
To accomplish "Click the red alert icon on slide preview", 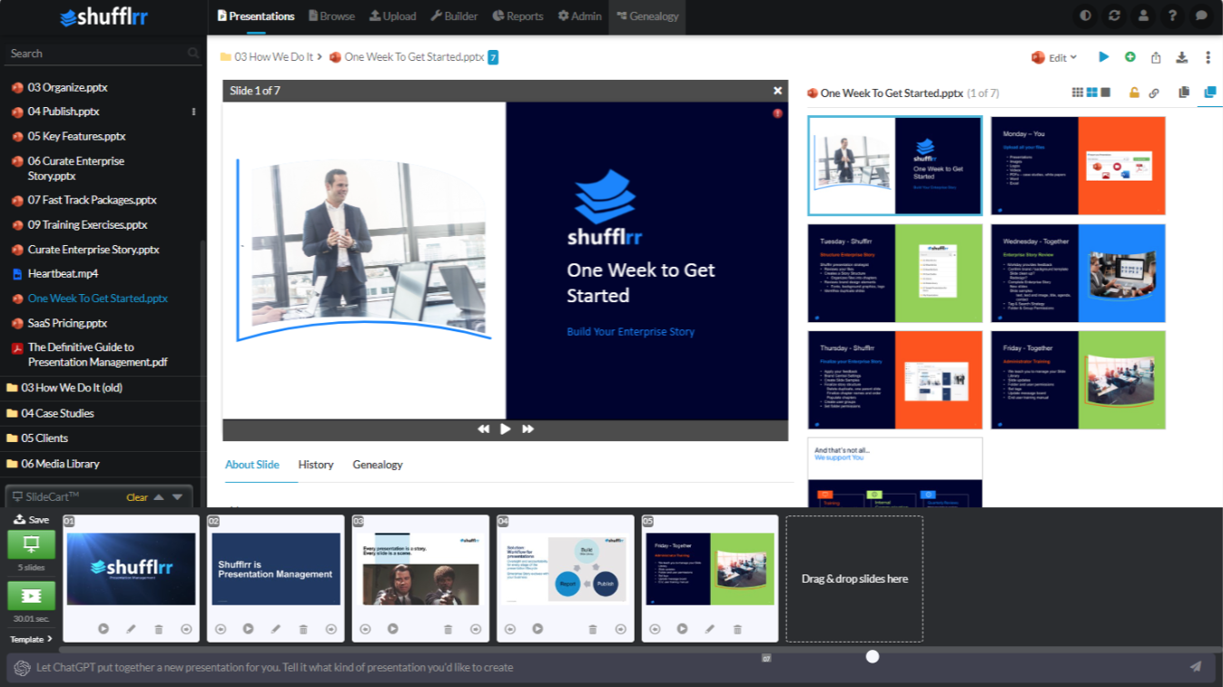I will 777,113.
